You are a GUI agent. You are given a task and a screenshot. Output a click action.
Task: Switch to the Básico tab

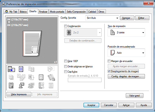[23, 12]
